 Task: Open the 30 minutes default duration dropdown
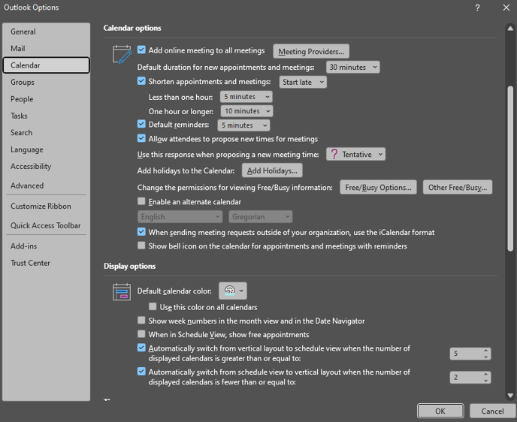click(x=352, y=67)
